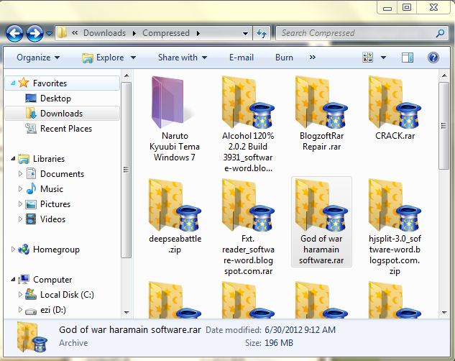455x361 pixels.
Task: Open the view options dropdown arrow
Action: 383,58
